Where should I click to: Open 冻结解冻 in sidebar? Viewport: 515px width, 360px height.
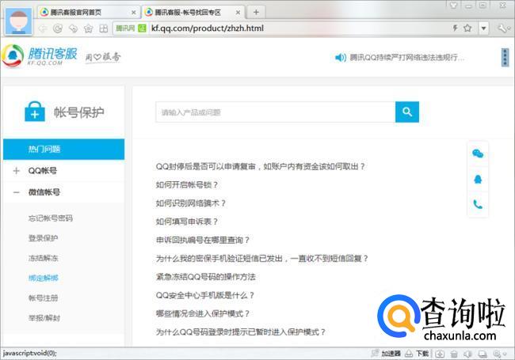tap(43, 258)
